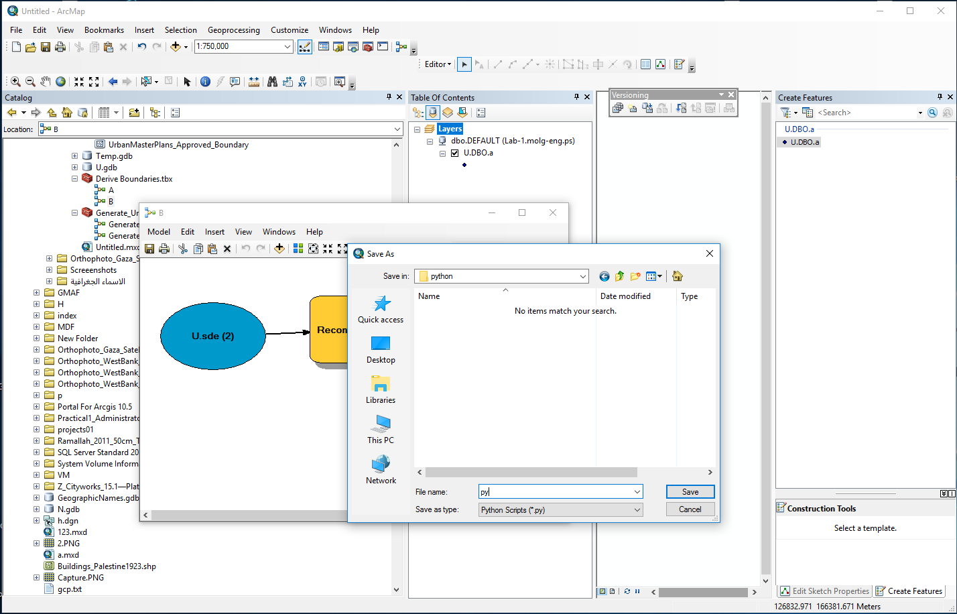
Task: Go to Quick access in Save As
Action: pyautogui.click(x=381, y=309)
